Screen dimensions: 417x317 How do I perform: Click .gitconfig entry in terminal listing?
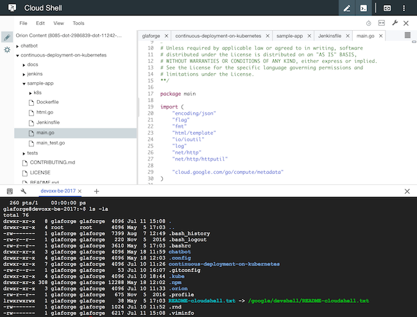185,270
